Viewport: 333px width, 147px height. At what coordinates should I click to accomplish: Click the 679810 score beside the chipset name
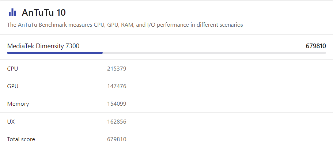tap(316, 46)
